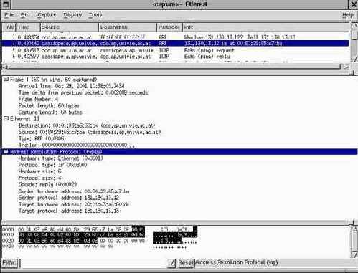Open the Help menu
The height and width of the screenshot is (273, 358).
tap(347, 15)
